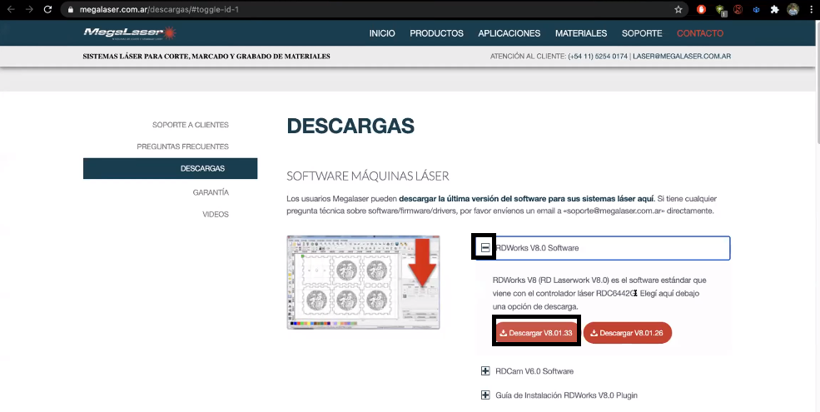
Task: Open the Extensions puzzle piece menu
Action: 774,9
